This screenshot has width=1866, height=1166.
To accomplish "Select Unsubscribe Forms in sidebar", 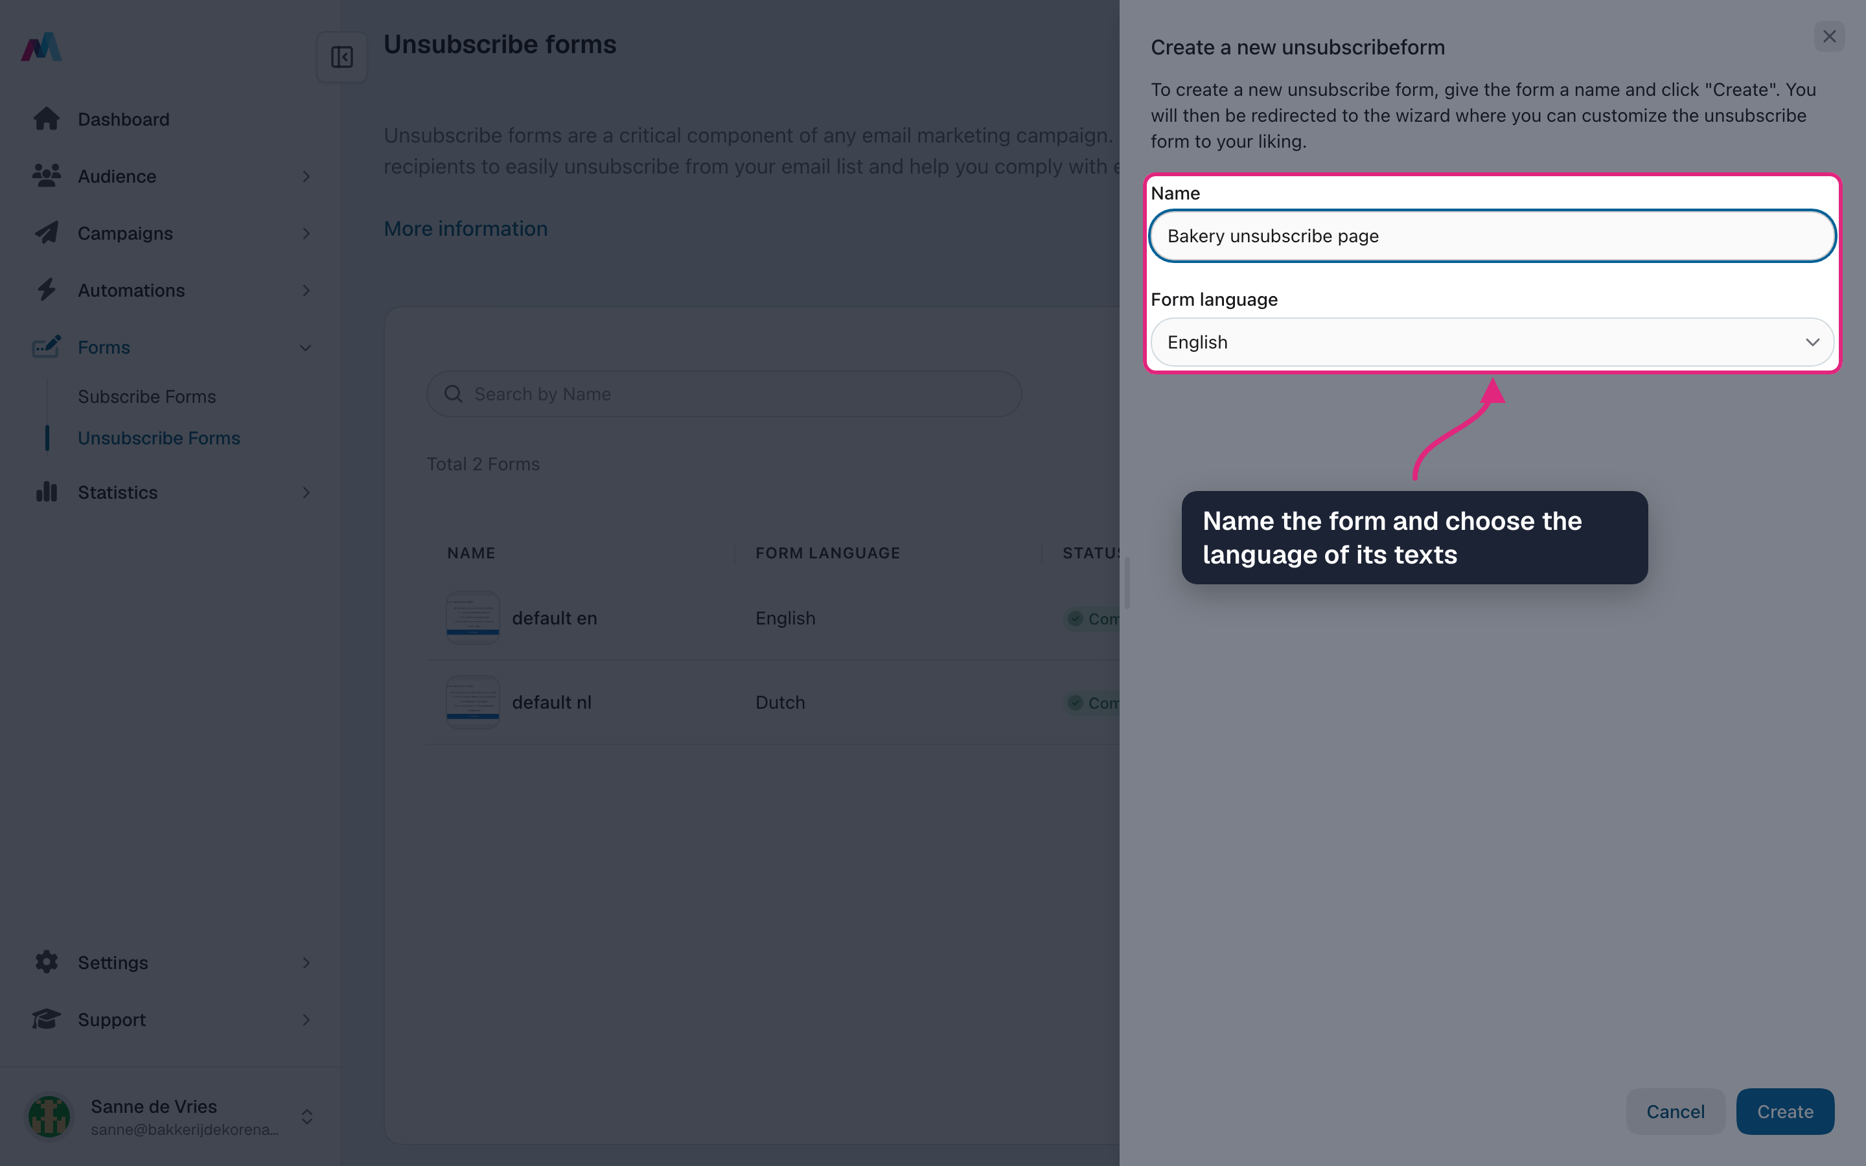I will pyautogui.click(x=159, y=438).
